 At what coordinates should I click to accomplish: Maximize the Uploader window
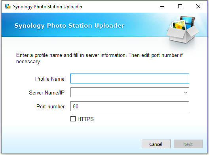tap(180, 6)
